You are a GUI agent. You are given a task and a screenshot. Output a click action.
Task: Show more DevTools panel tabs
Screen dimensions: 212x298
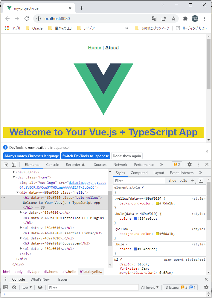[161, 164]
